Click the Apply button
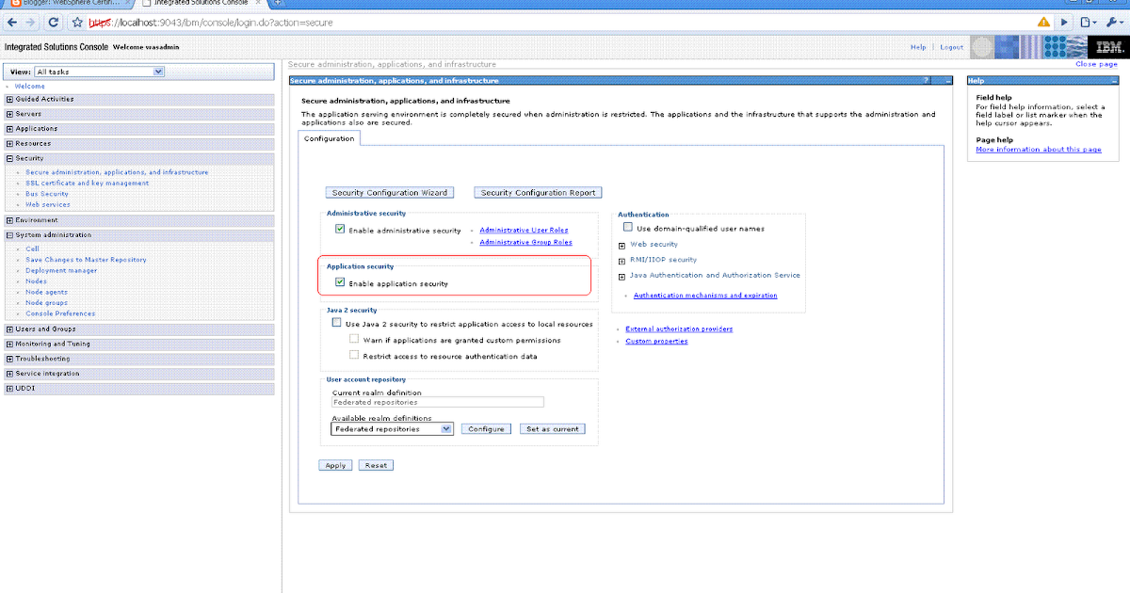Screen dimensions: 1130x593 pos(335,465)
